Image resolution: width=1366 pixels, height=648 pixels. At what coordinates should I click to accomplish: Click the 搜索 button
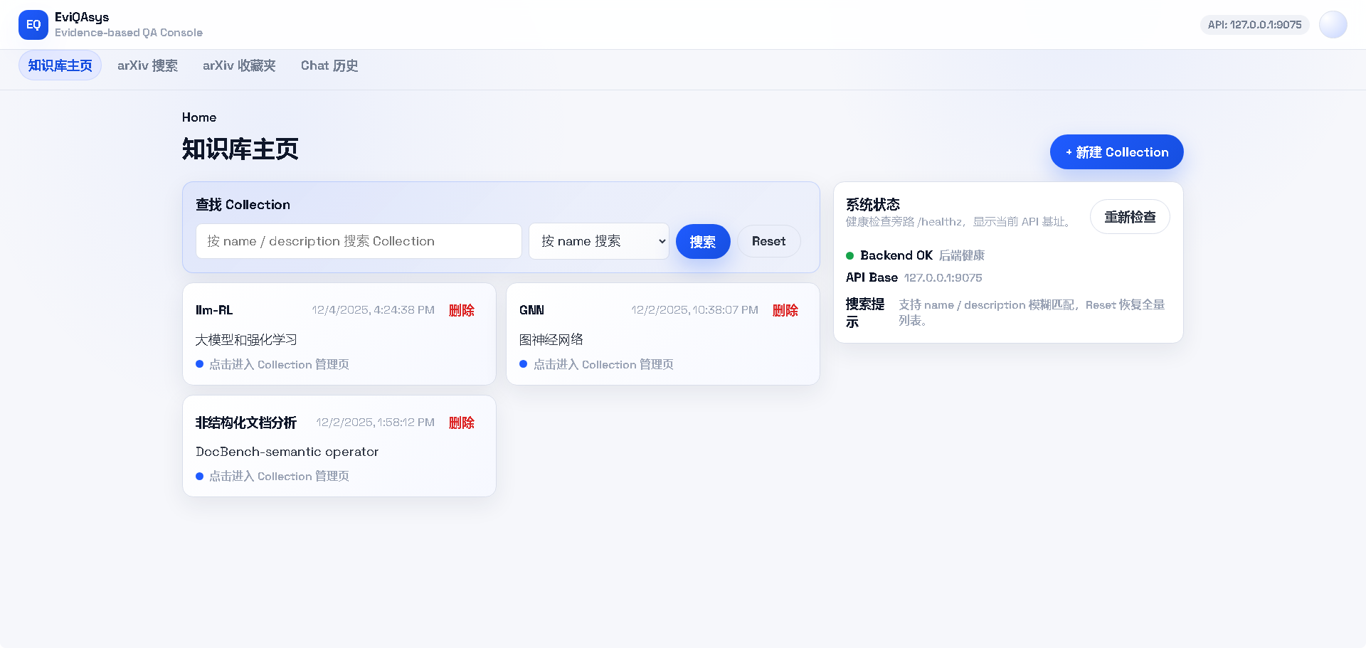[702, 241]
